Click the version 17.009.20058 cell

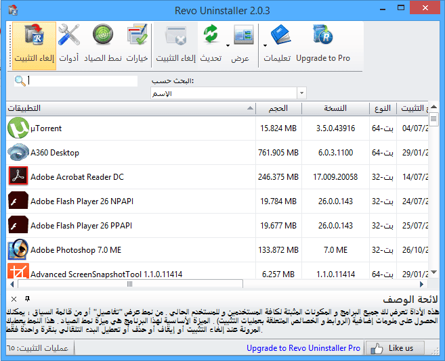click(335, 177)
